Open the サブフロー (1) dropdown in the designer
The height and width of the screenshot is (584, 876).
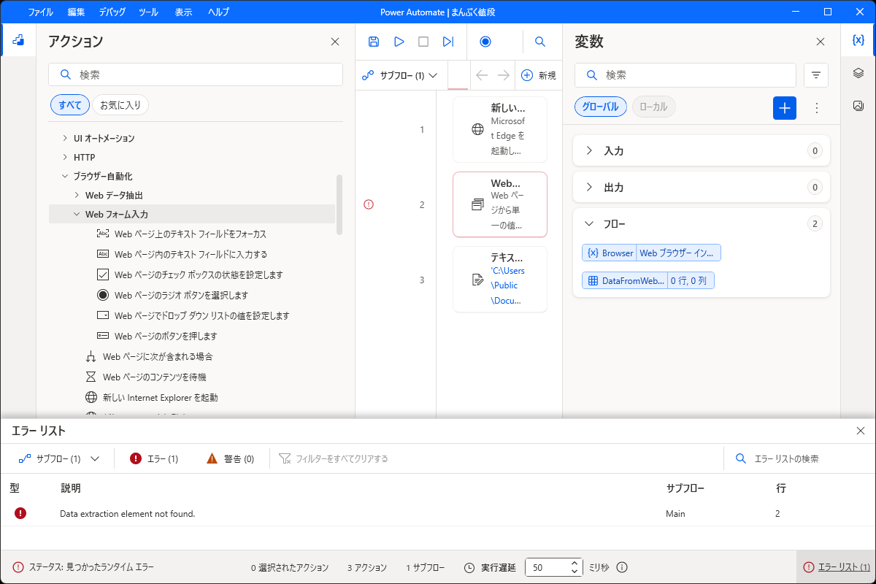pos(400,75)
